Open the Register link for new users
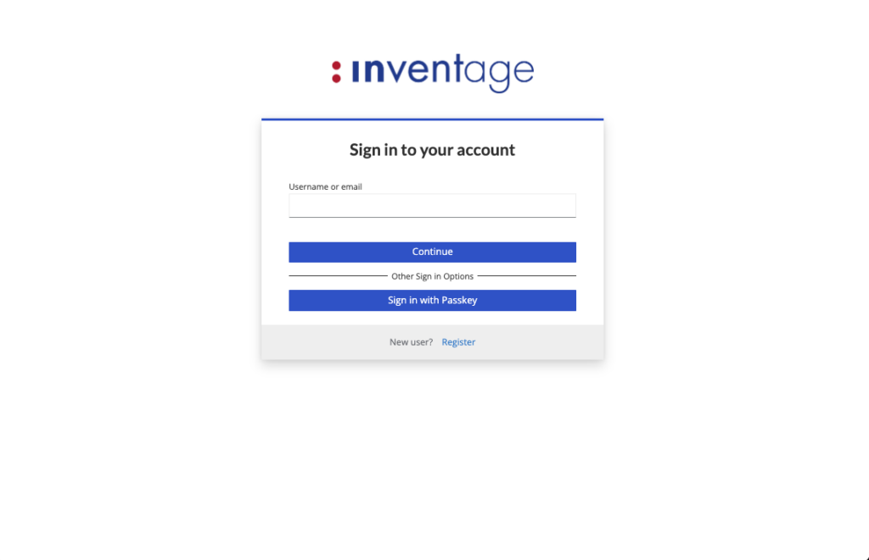The image size is (869, 560). point(458,342)
